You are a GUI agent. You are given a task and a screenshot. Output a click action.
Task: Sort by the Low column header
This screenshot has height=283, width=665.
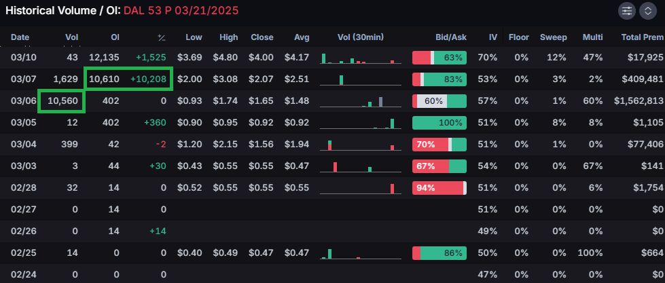click(194, 37)
